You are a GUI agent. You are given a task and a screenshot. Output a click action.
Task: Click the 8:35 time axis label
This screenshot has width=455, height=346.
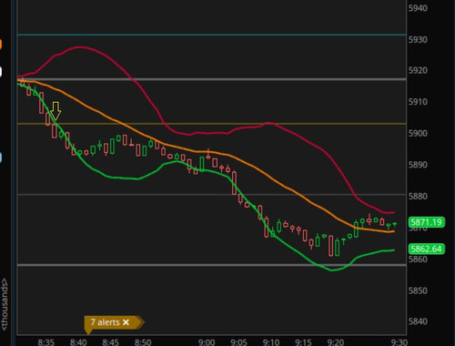click(x=46, y=342)
